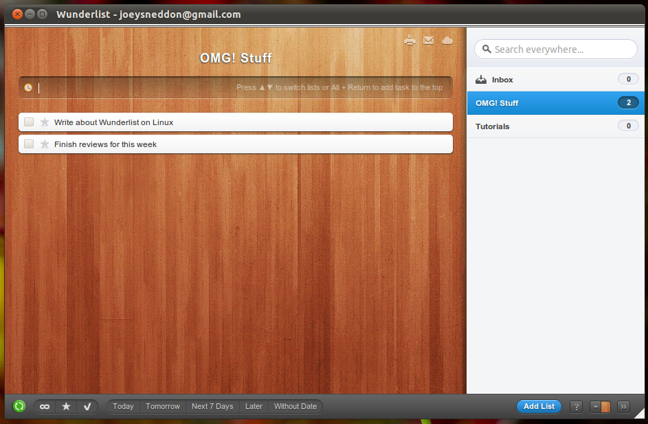Check off 'Write about Wunderlist on Linux'
The image size is (648, 424).
pyautogui.click(x=29, y=122)
